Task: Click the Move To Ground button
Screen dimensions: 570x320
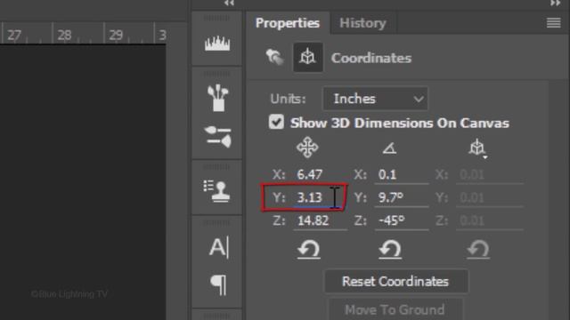Action: click(x=395, y=309)
